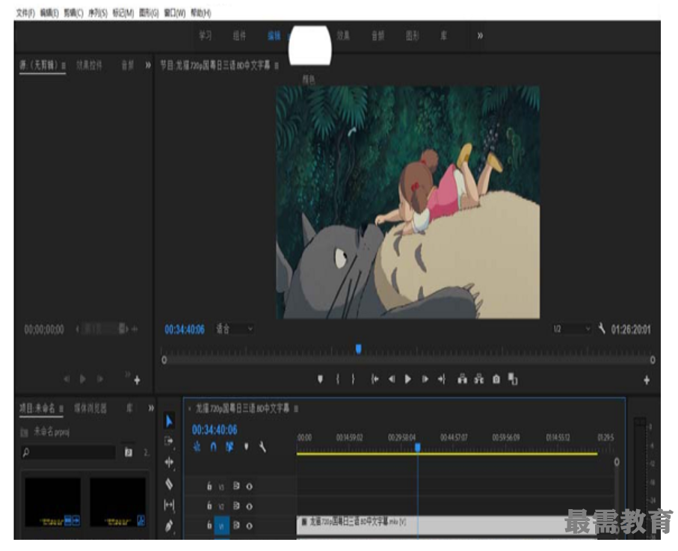The image size is (678, 551).
Task: Open the 媒体浏览器 panel tab
Action: (90, 408)
